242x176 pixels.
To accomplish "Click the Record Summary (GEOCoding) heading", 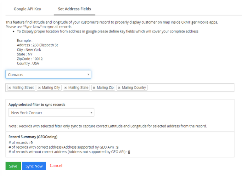I will click(33, 137).
